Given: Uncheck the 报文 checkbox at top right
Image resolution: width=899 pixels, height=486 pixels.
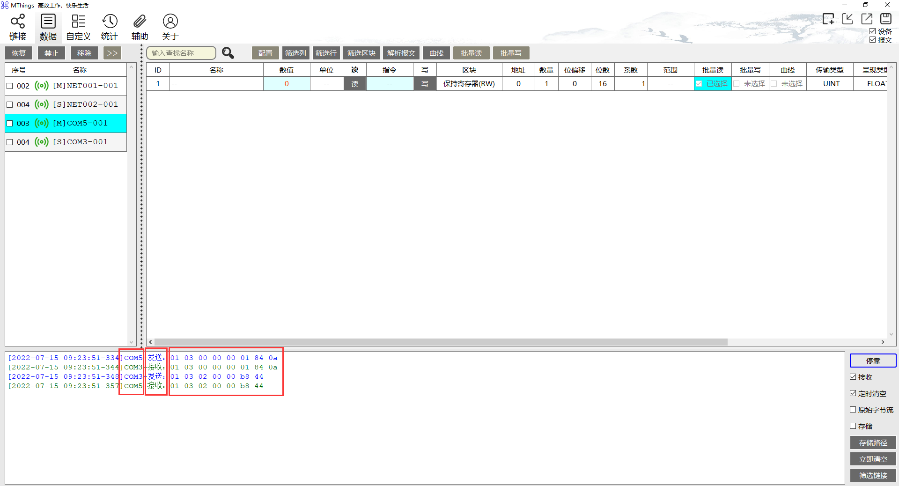Looking at the screenshot, I should pyautogui.click(x=872, y=40).
